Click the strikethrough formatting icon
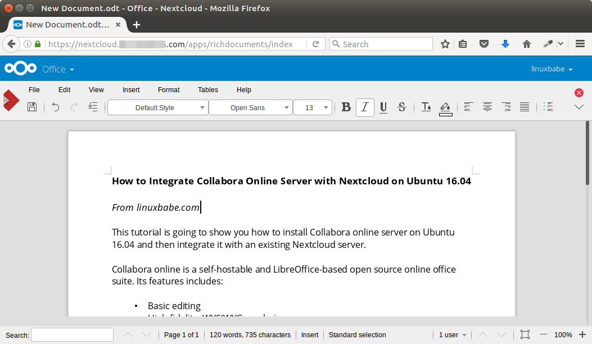This screenshot has height=344, width=592. point(401,107)
